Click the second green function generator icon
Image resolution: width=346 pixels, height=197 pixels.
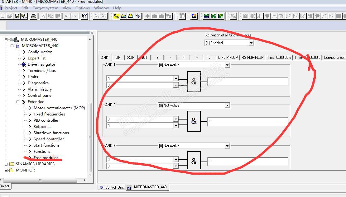[x=214, y=16]
